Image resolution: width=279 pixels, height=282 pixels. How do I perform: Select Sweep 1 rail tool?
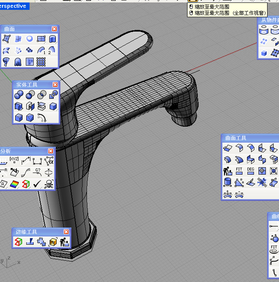(x=41, y=50)
